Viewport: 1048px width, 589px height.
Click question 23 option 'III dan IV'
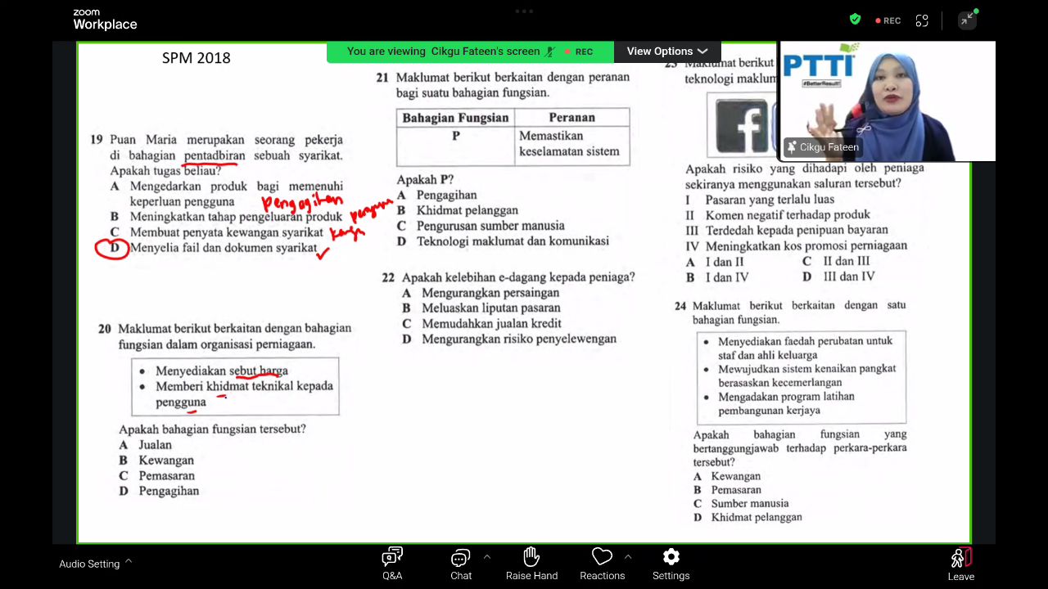pos(849,277)
